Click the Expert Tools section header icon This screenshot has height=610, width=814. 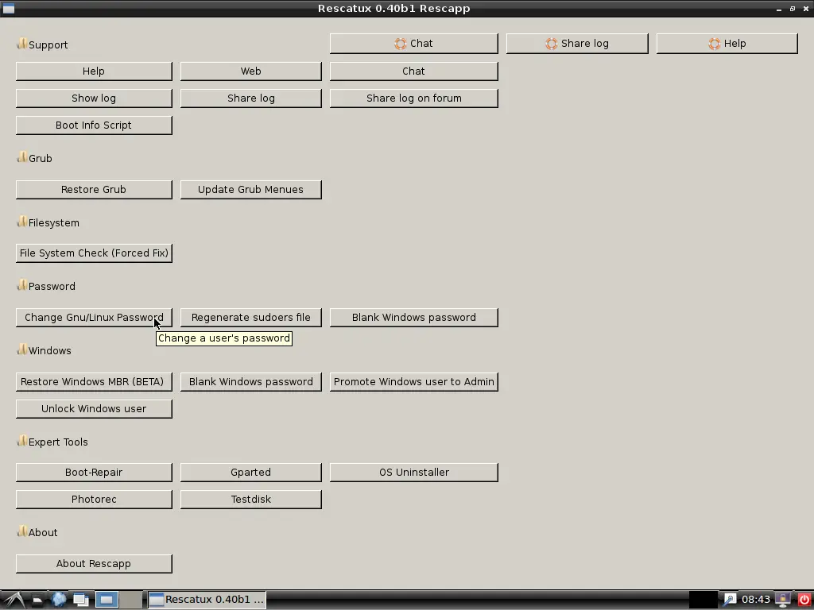[x=21, y=440]
